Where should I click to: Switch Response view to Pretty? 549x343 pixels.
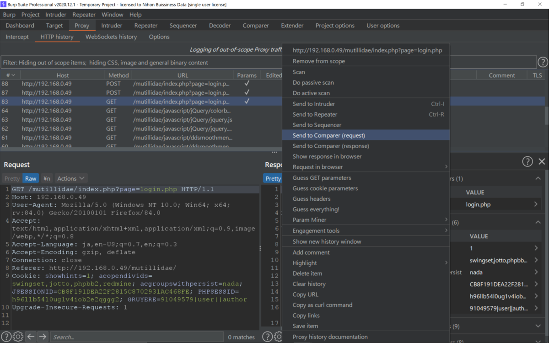click(x=273, y=178)
